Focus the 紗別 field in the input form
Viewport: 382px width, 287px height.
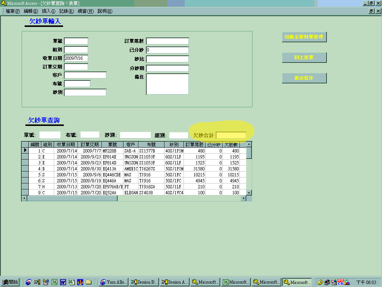tap(85, 92)
